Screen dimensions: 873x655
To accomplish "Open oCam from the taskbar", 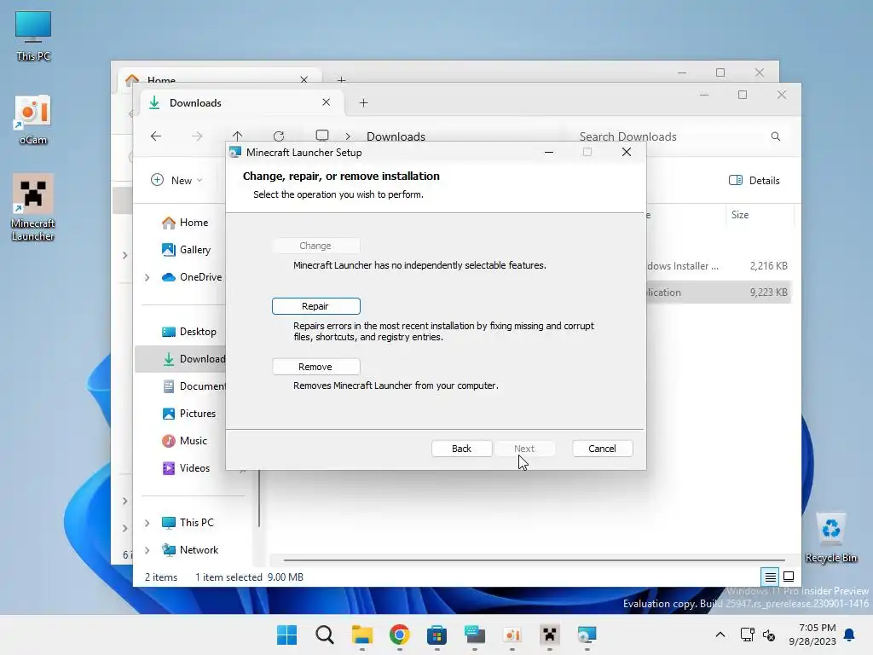I will 512,635.
